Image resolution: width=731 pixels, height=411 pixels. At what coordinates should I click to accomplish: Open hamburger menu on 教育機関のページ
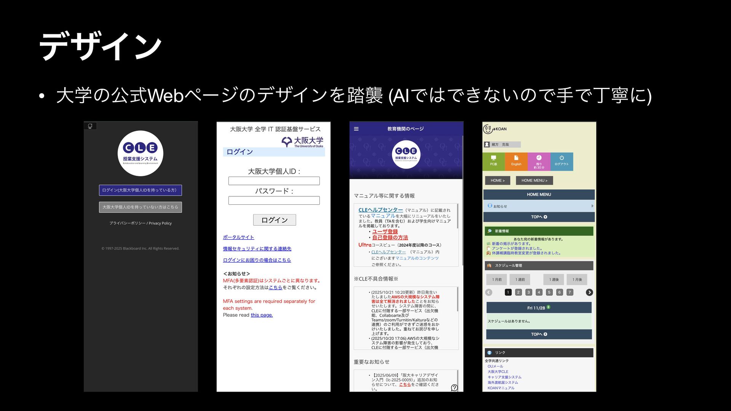point(356,129)
